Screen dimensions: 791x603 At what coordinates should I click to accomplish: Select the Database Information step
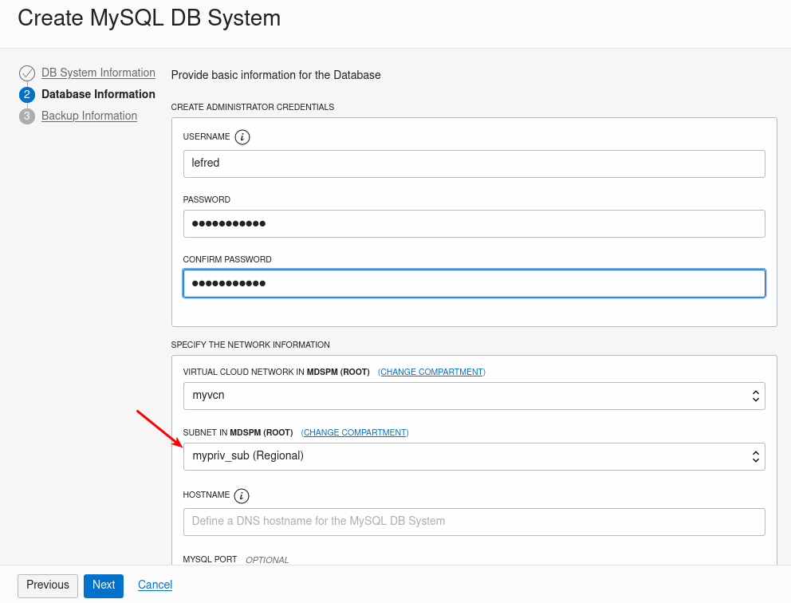[98, 94]
